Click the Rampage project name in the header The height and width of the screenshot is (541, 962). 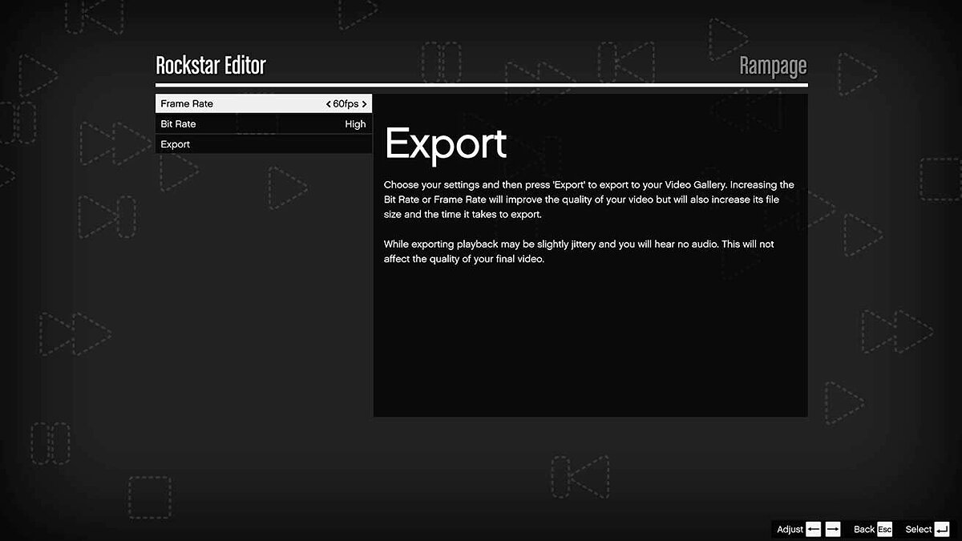pos(772,66)
